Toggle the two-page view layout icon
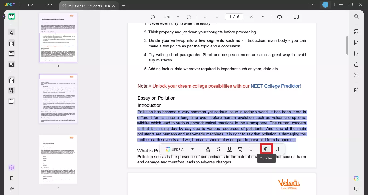 tap(296, 17)
